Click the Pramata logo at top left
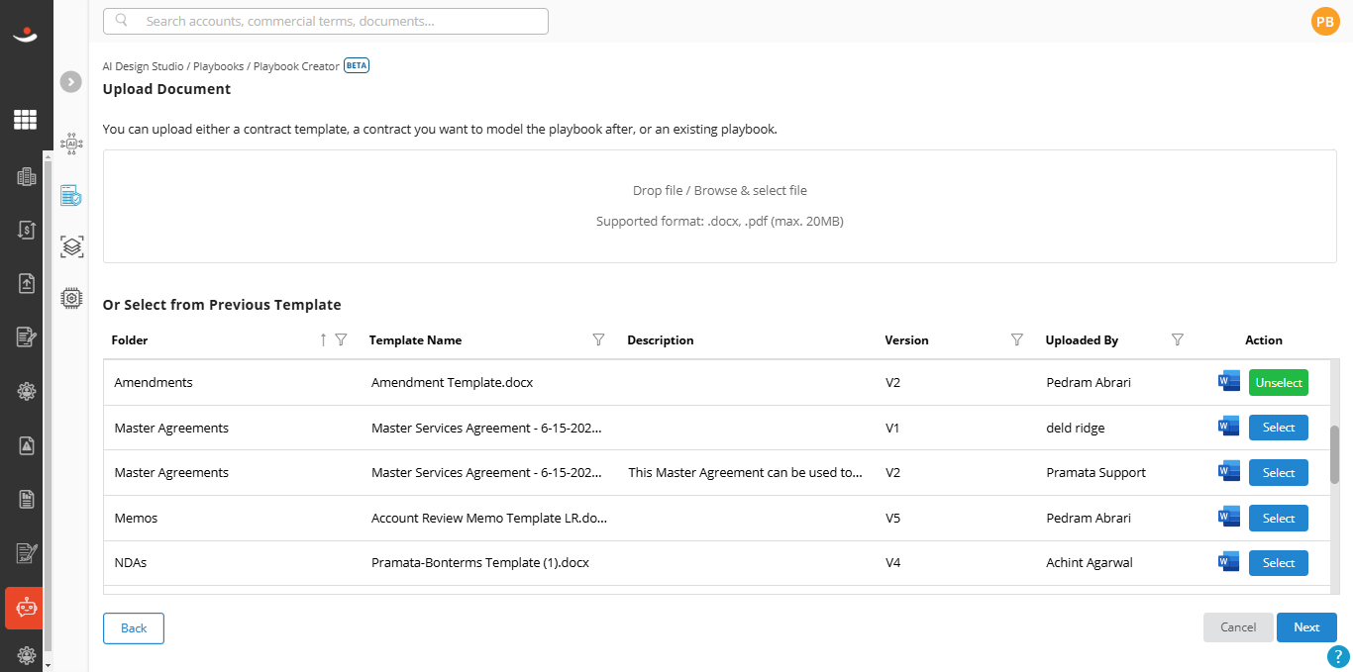 coord(26,36)
